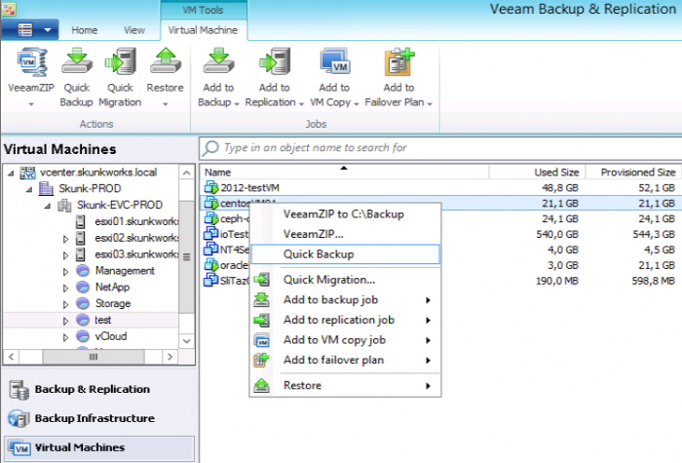Click the tree scroll up arrow
The image size is (682, 463).
coord(187,173)
